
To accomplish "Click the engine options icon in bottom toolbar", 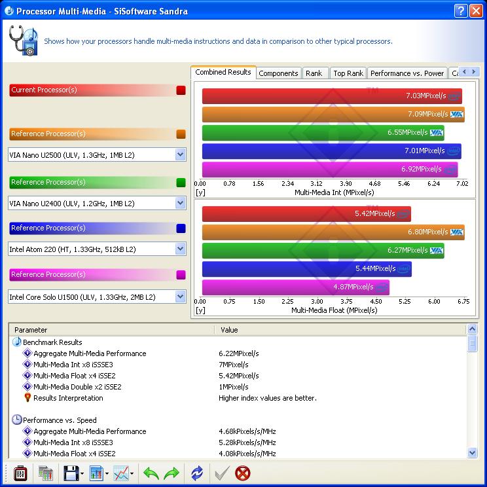I will pyautogui.click(x=20, y=473).
